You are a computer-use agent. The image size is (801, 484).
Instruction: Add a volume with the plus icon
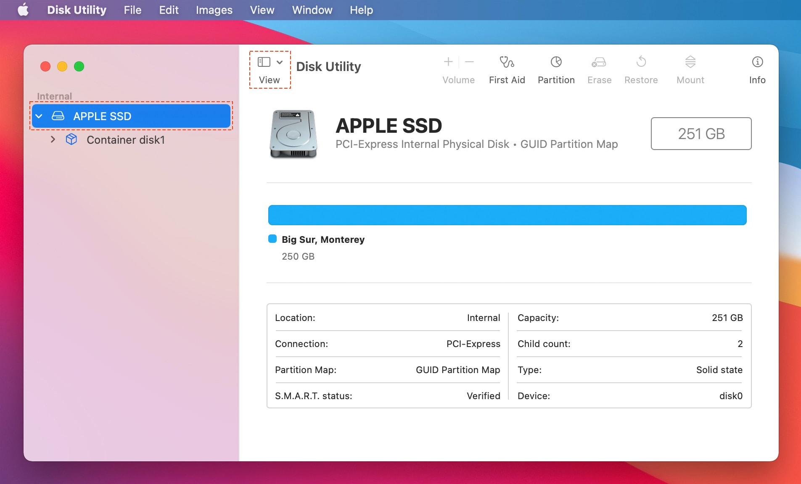pyautogui.click(x=448, y=62)
